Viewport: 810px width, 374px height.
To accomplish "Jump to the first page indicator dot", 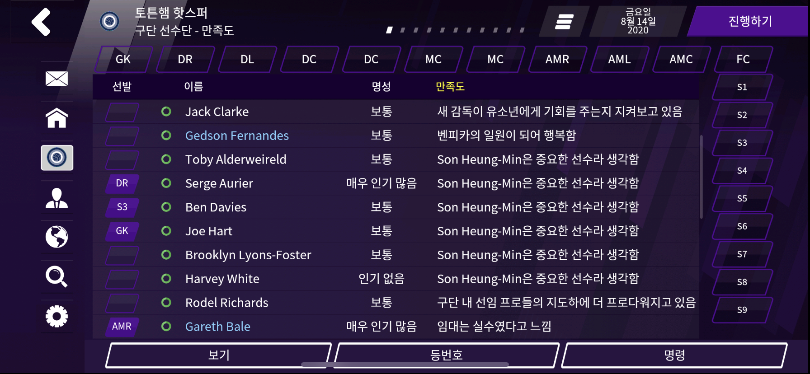I will [389, 30].
